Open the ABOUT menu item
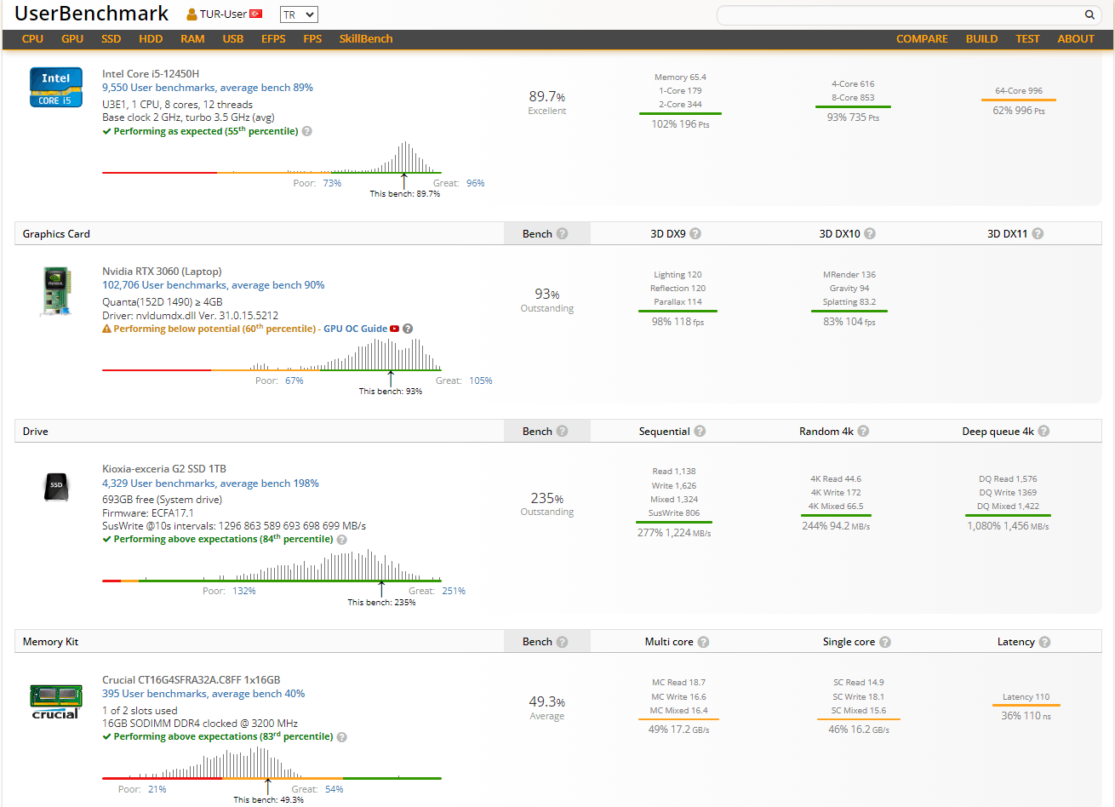 coord(1076,38)
